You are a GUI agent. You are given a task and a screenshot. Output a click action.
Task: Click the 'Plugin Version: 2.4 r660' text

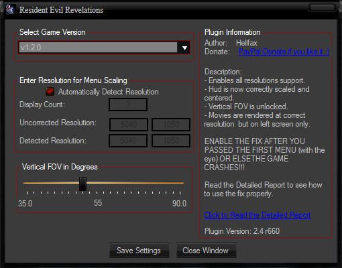tap(242, 231)
